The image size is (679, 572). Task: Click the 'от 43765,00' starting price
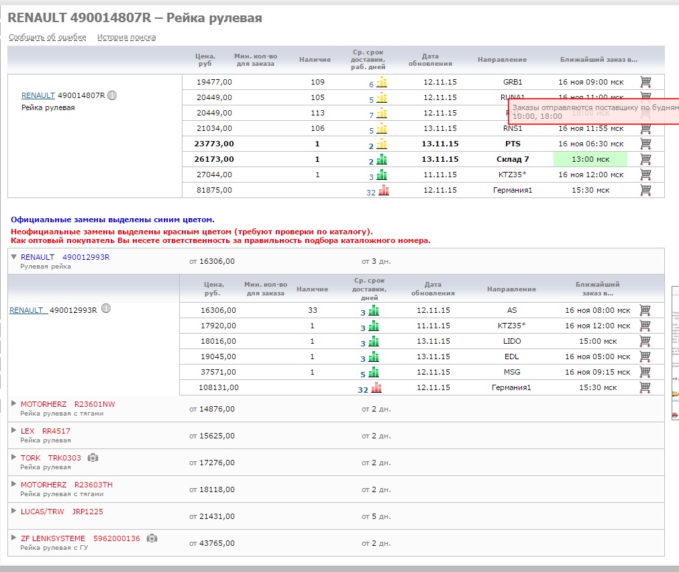coord(212,543)
